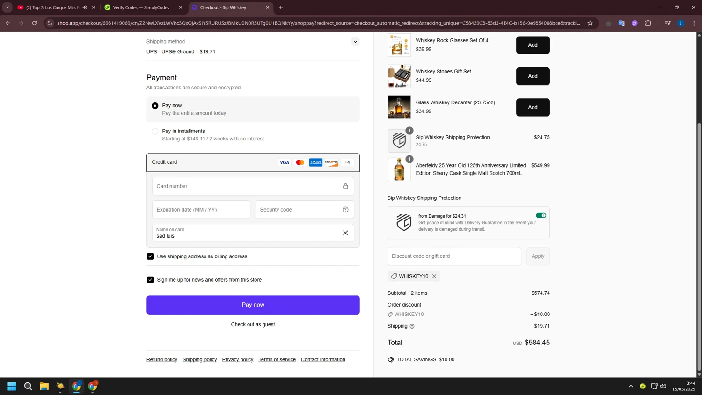Expand the Shipping method chevron

click(355, 42)
